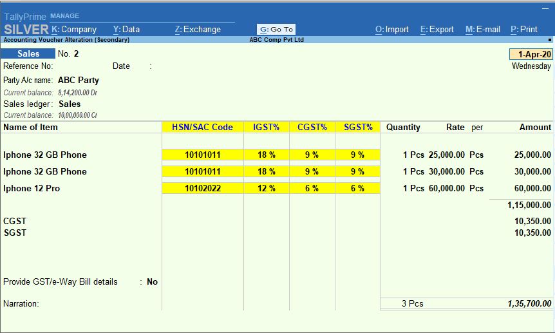Click the total quantity 3 Pcs
The image size is (555, 333).
click(x=412, y=303)
